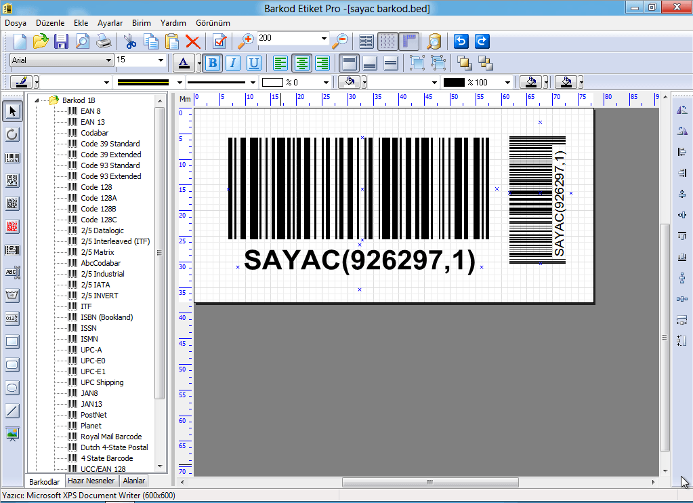693x503 pixels.
Task: Open a file with the folder icon
Action: [x=41, y=41]
